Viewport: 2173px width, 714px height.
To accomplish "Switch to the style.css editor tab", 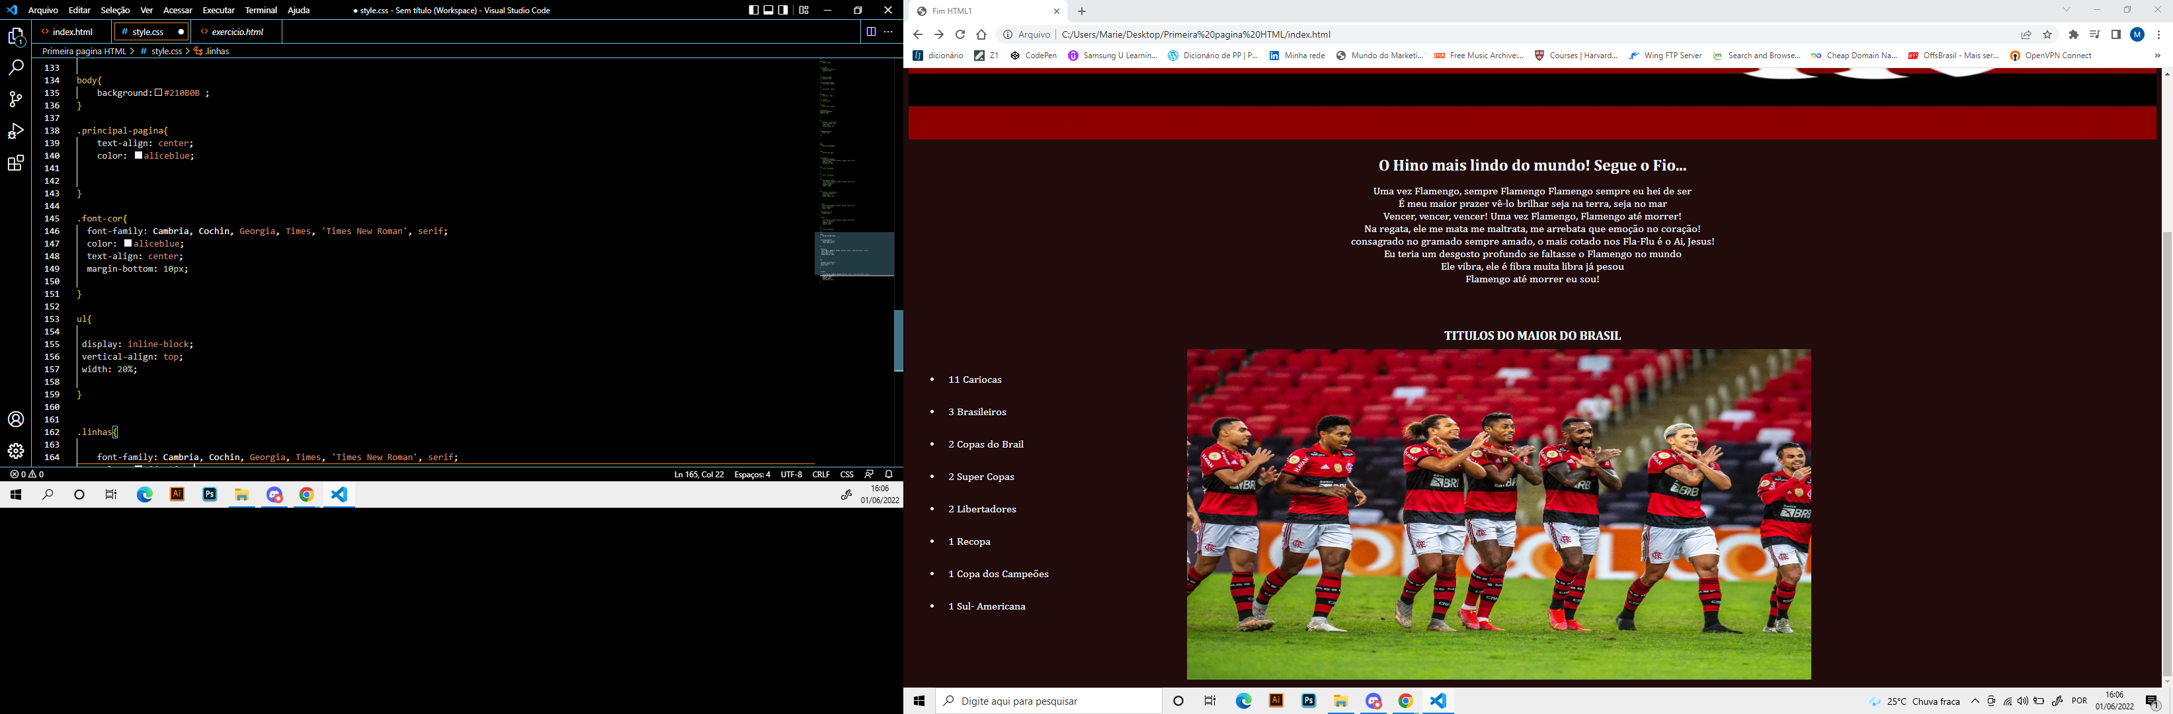I will coord(151,32).
